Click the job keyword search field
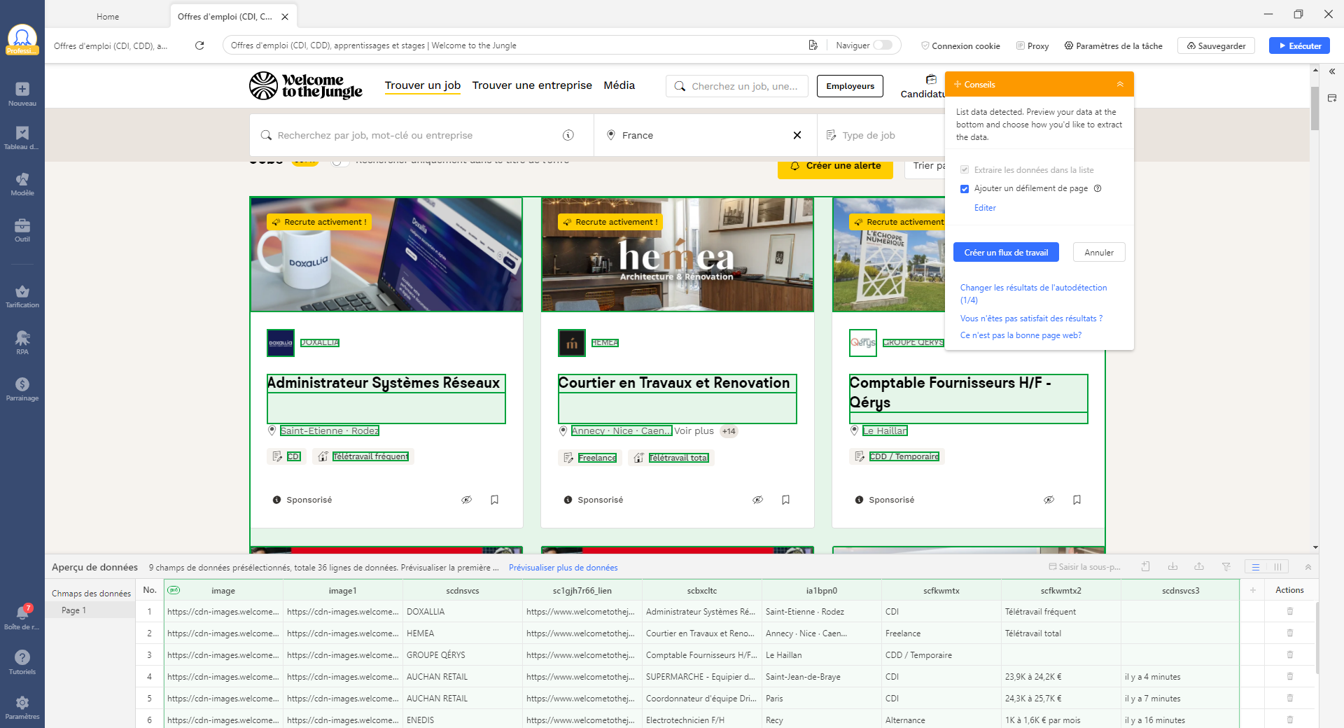The width and height of the screenshot is (1344, 728). [x=421, y=135]
